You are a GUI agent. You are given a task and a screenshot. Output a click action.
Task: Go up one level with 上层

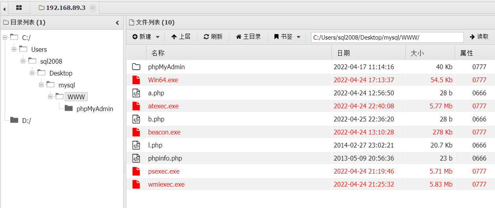point(181,37)
